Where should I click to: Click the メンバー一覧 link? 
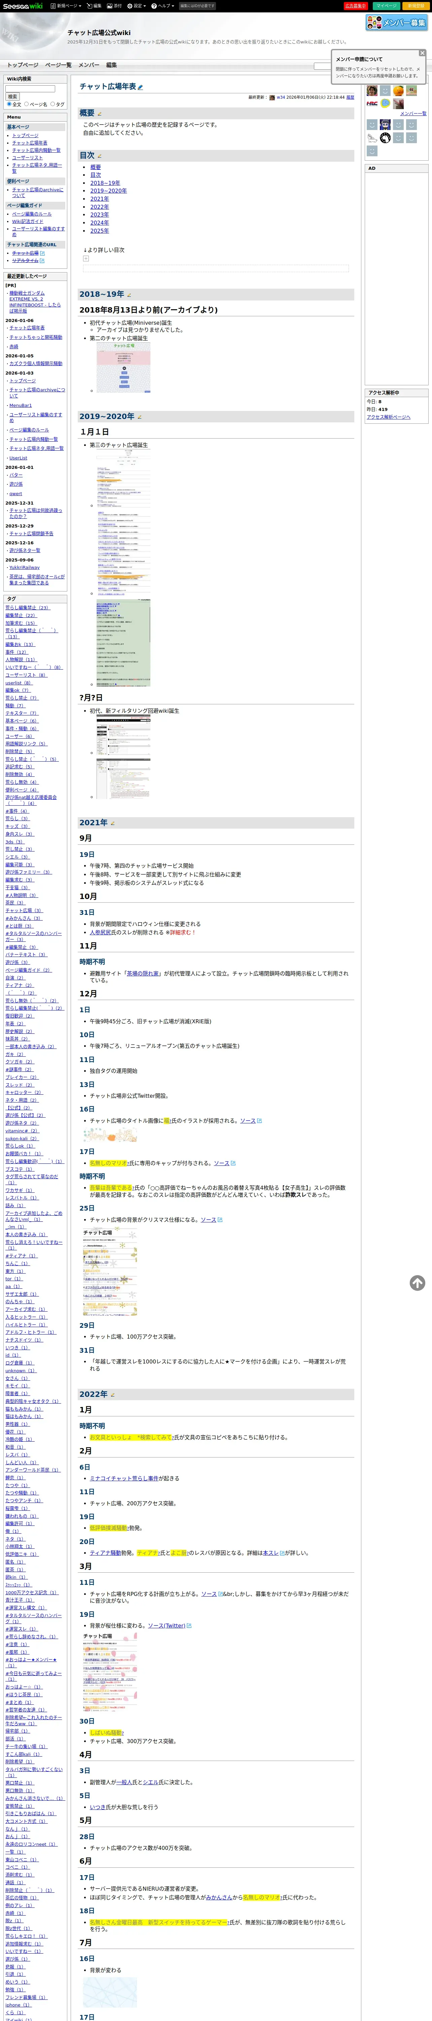(413, 114)
